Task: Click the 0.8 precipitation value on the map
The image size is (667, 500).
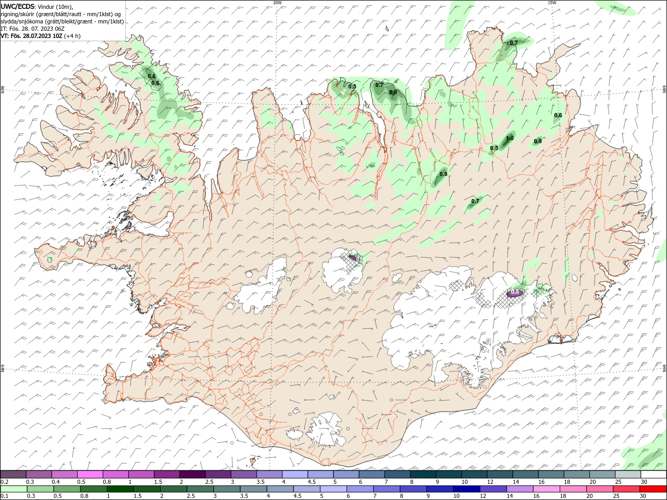Action: click(x=443, y=174)
